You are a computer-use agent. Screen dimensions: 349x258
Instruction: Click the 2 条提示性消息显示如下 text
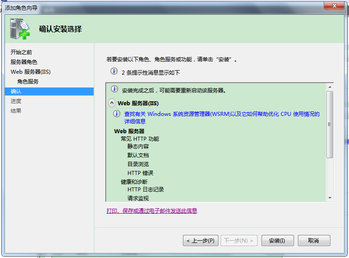coord(151,72)
